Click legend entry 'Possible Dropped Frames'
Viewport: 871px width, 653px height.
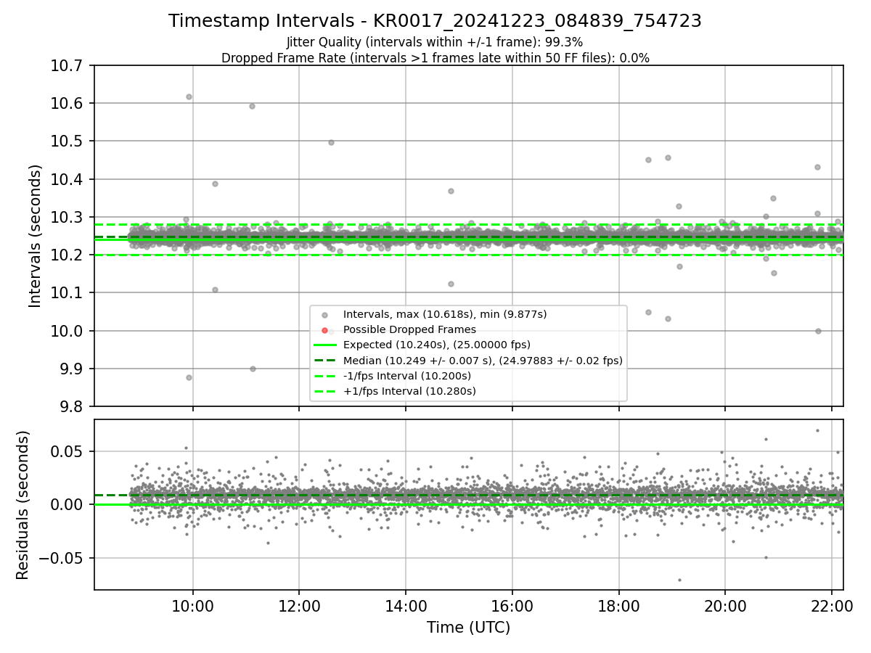coord(409,329)
